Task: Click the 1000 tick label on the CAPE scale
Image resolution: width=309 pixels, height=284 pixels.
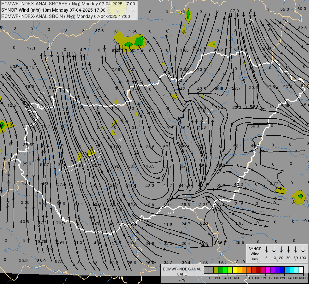Action: 256,278
